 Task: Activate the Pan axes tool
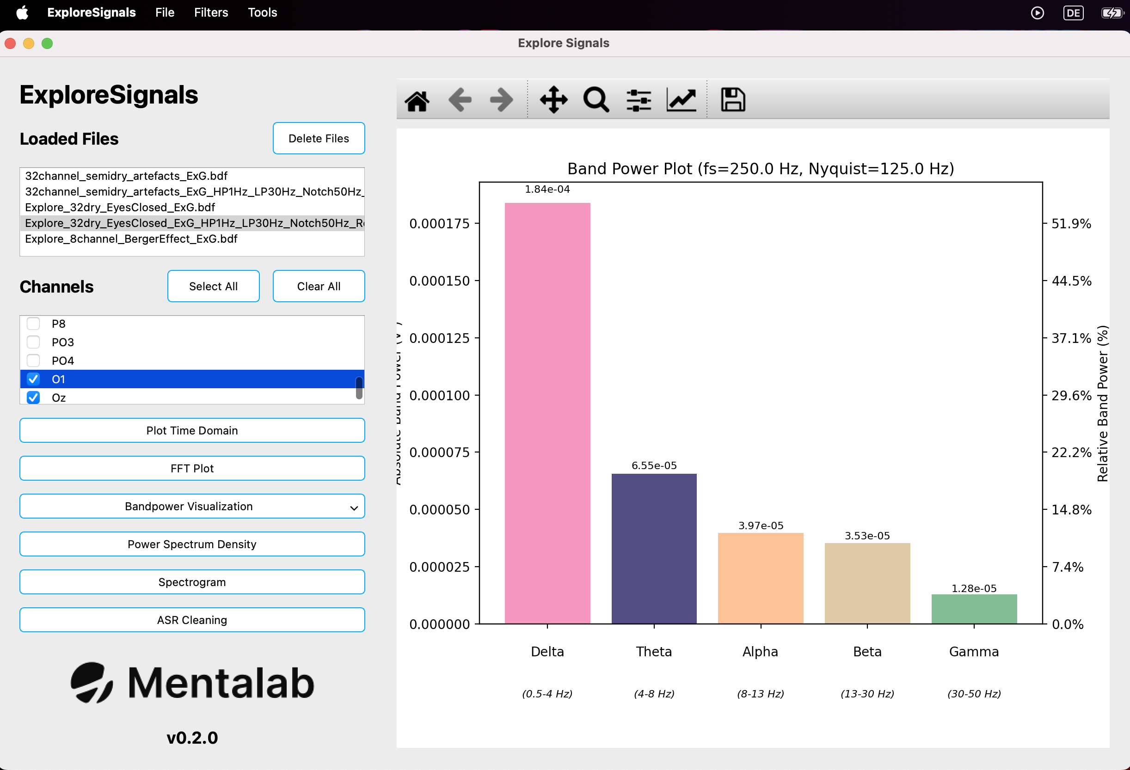[x=554, y=100]
